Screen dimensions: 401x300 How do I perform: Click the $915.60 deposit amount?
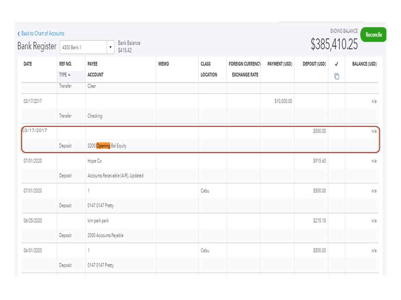319,161
